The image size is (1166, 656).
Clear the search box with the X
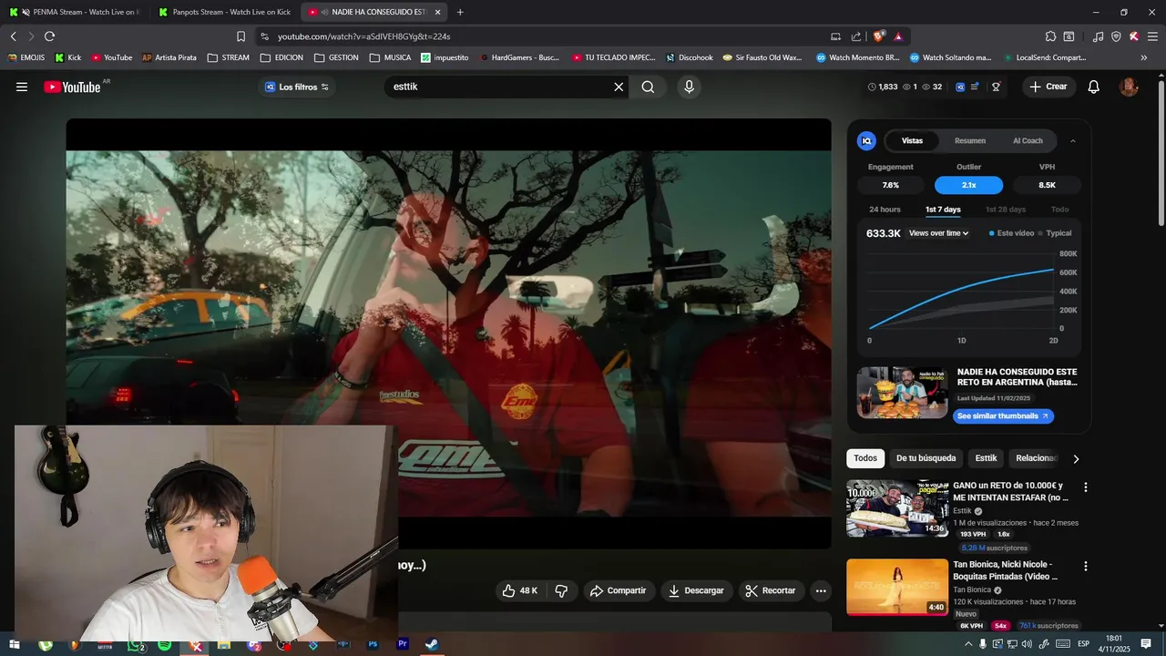coord(619,87)
